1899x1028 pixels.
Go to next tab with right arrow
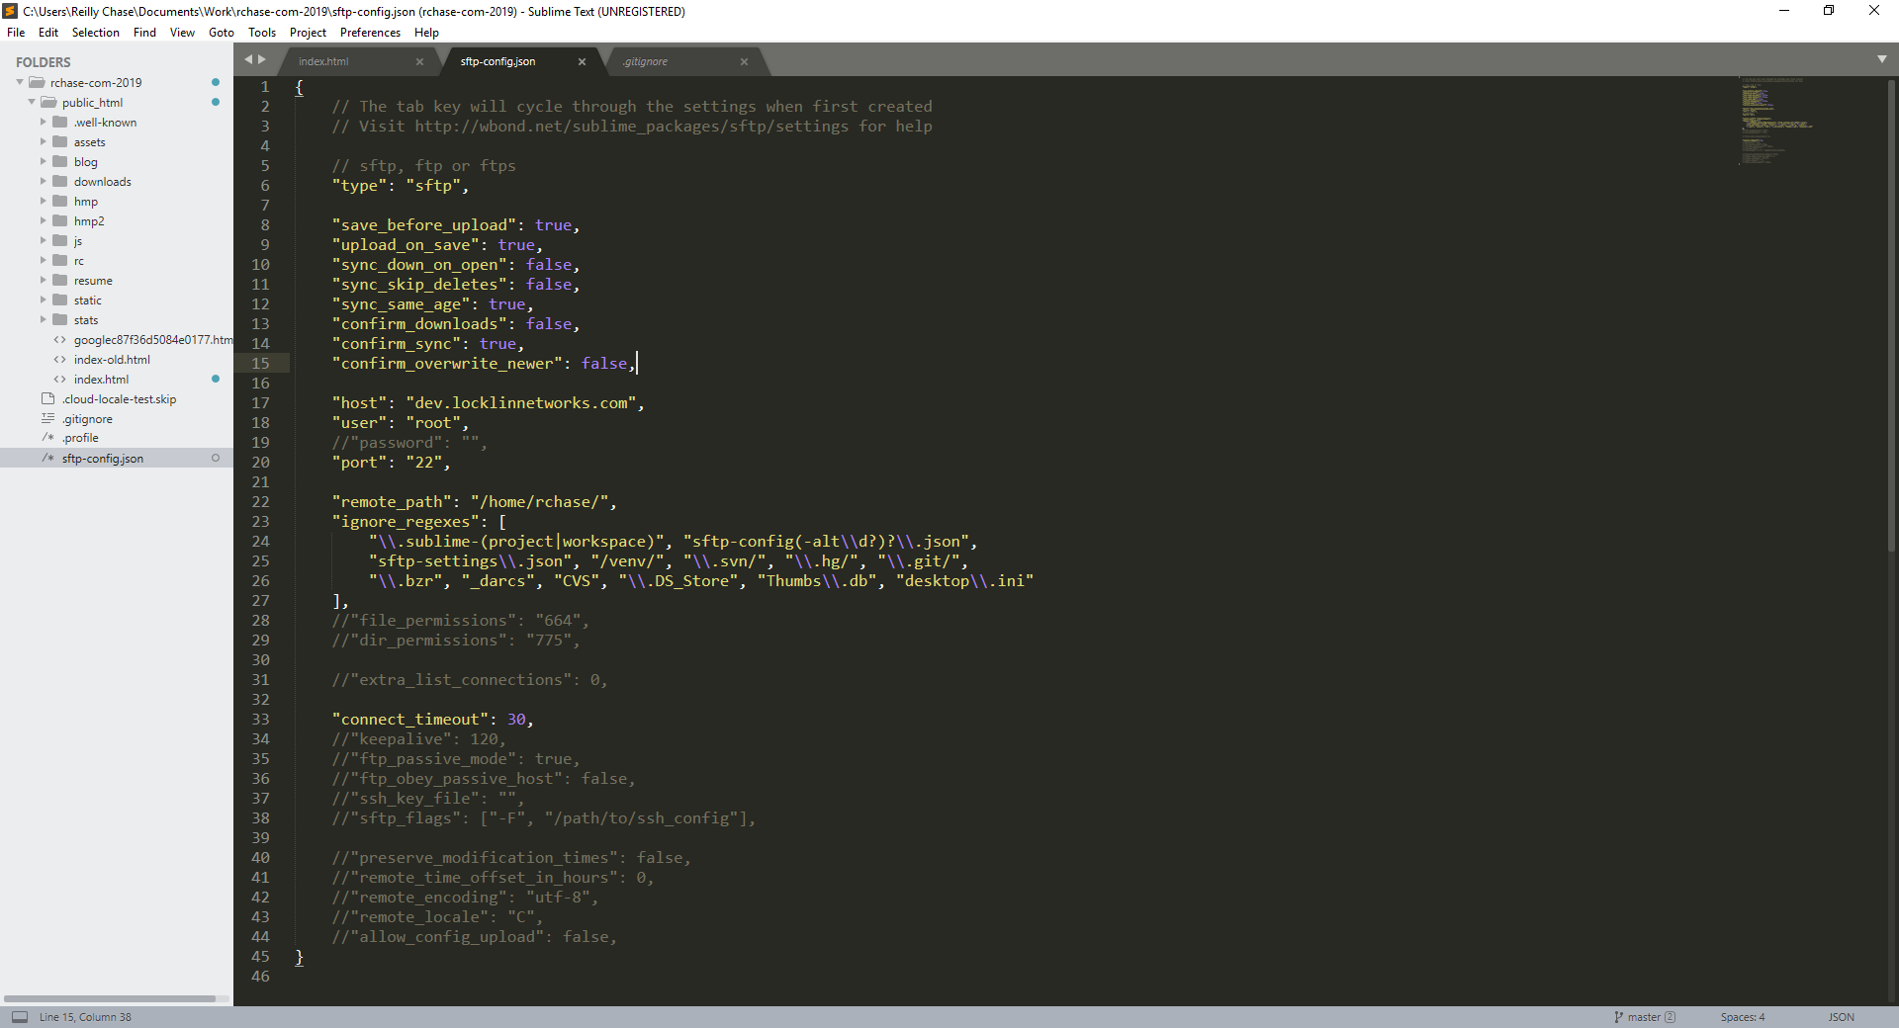coord(262,59)
